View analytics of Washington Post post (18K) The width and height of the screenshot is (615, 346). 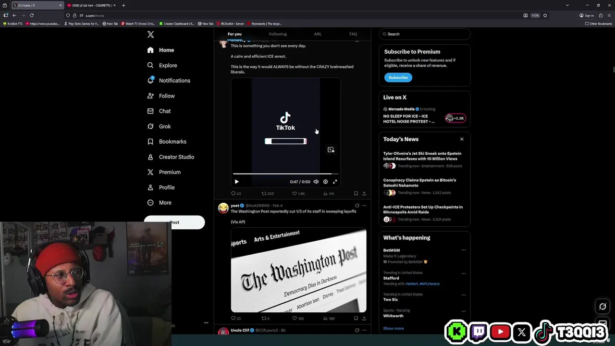(x=329, y=318)
